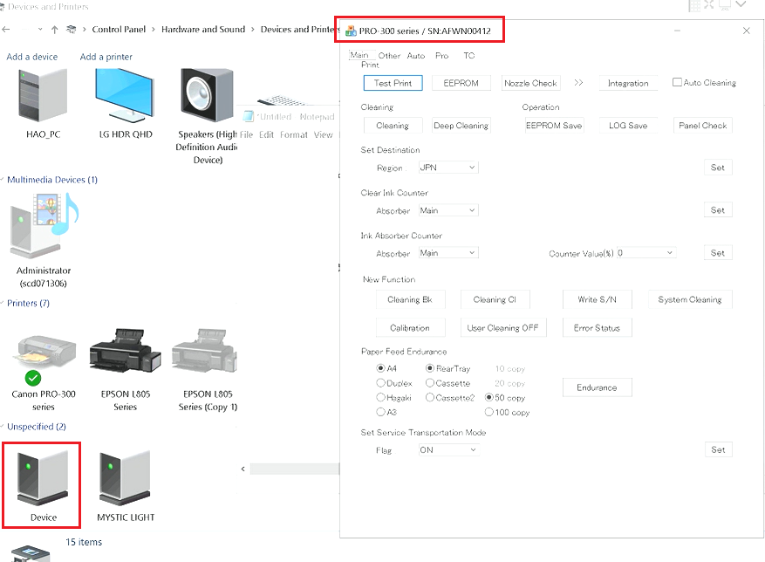
Task: Click the EEPROM Save button
Action: [554, 126]
